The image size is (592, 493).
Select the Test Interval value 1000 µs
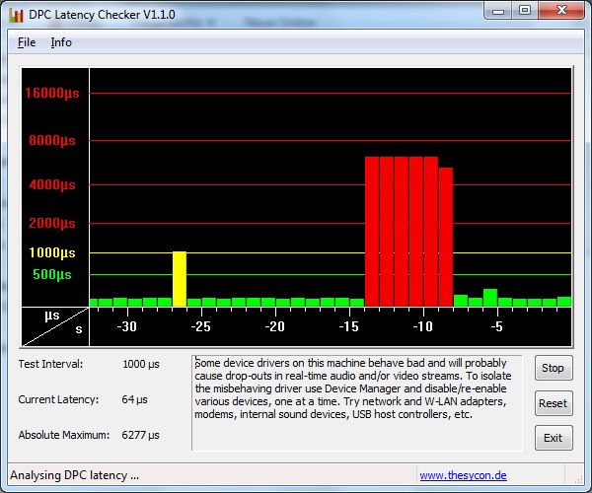pos(141,364)
